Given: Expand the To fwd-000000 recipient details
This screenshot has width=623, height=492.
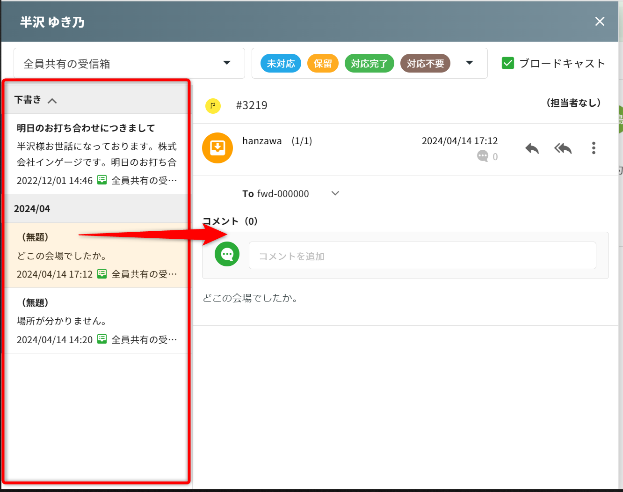Looking at the screenshot, I should click(335, 193).
